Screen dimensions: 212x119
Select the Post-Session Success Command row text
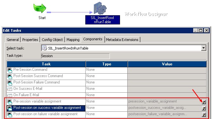(38, 76)
